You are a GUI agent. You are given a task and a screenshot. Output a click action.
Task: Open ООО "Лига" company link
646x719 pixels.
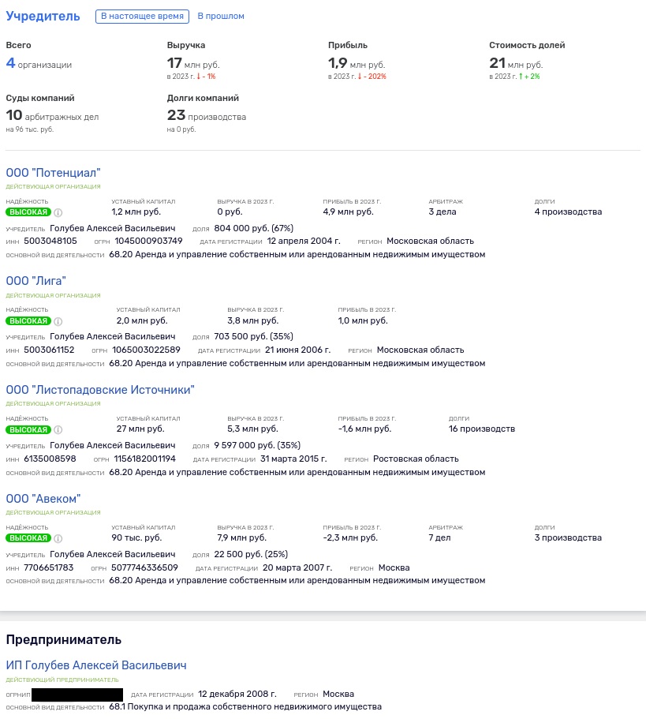[x=35, y=281]
